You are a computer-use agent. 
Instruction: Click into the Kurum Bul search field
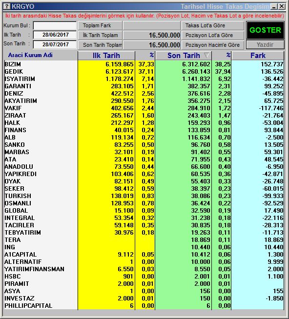click(x=55, y=26)
